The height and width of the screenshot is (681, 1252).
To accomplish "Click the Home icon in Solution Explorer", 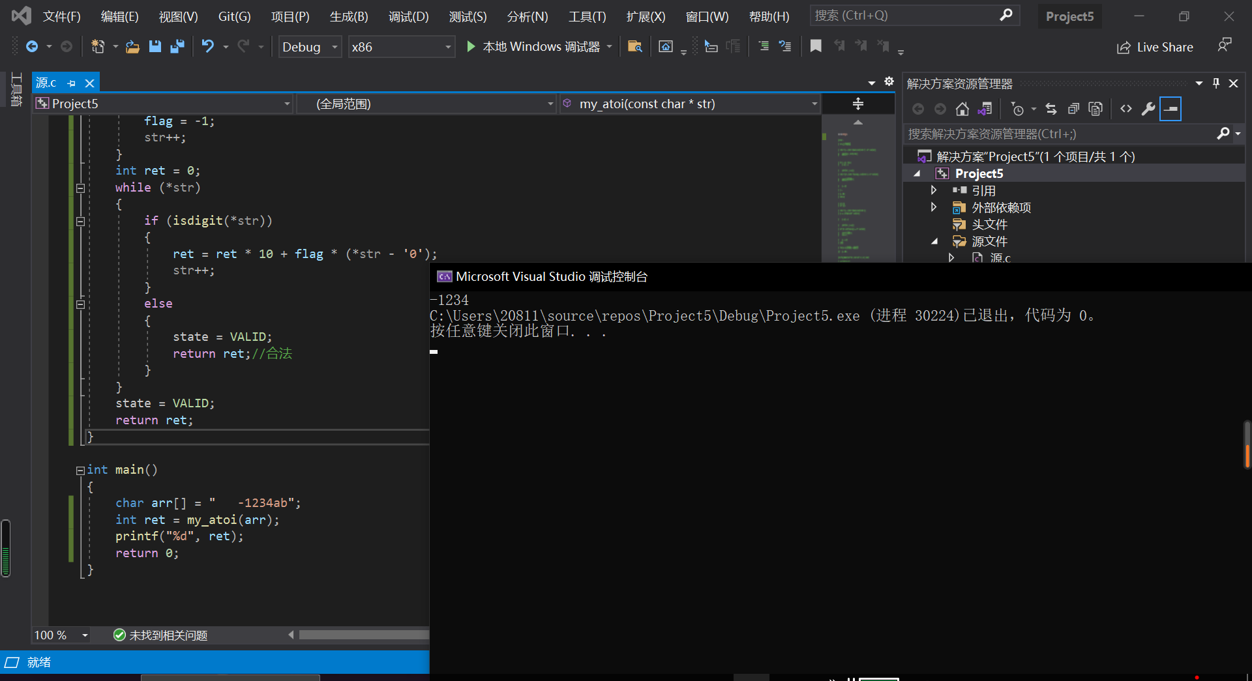I will pos(962,109).
